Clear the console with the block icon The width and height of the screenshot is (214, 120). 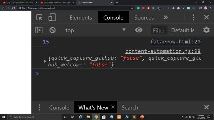(52, 30)
